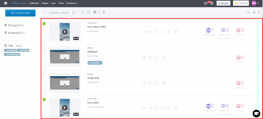Open analytics for sora video 1.MP4
The height and width of the screenshot is (119, 263).
pos(144,32)
